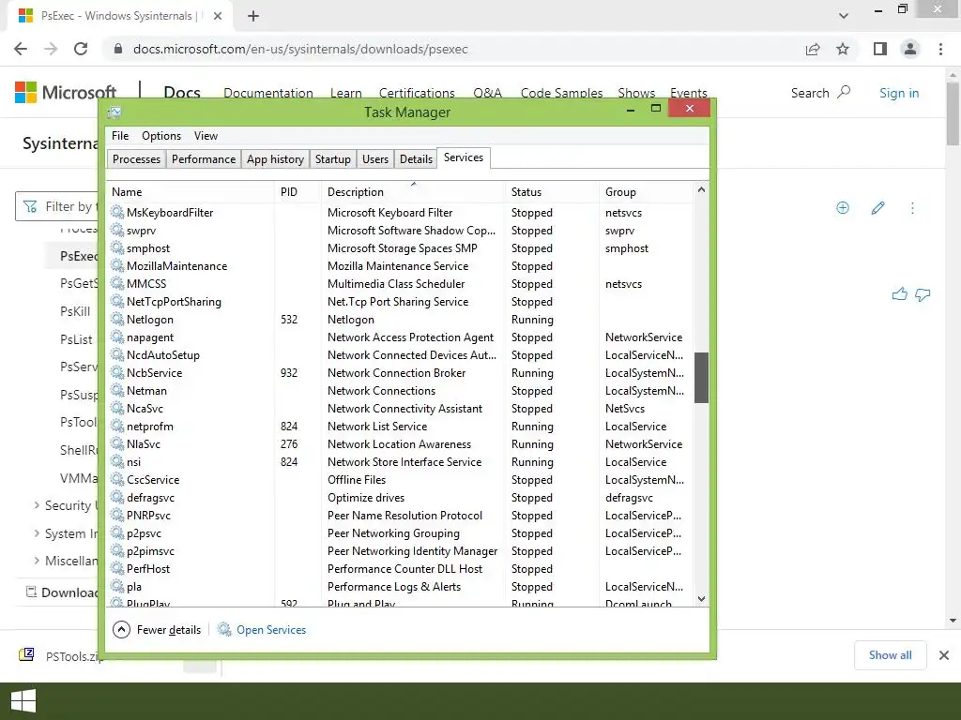Open the vertical ellipsis menu on Docs page

point(912,208)
